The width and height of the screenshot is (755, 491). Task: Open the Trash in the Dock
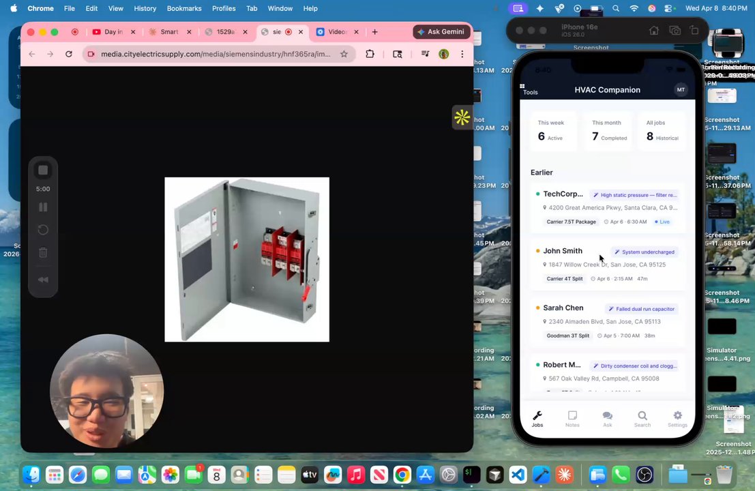tap(724, 475)
